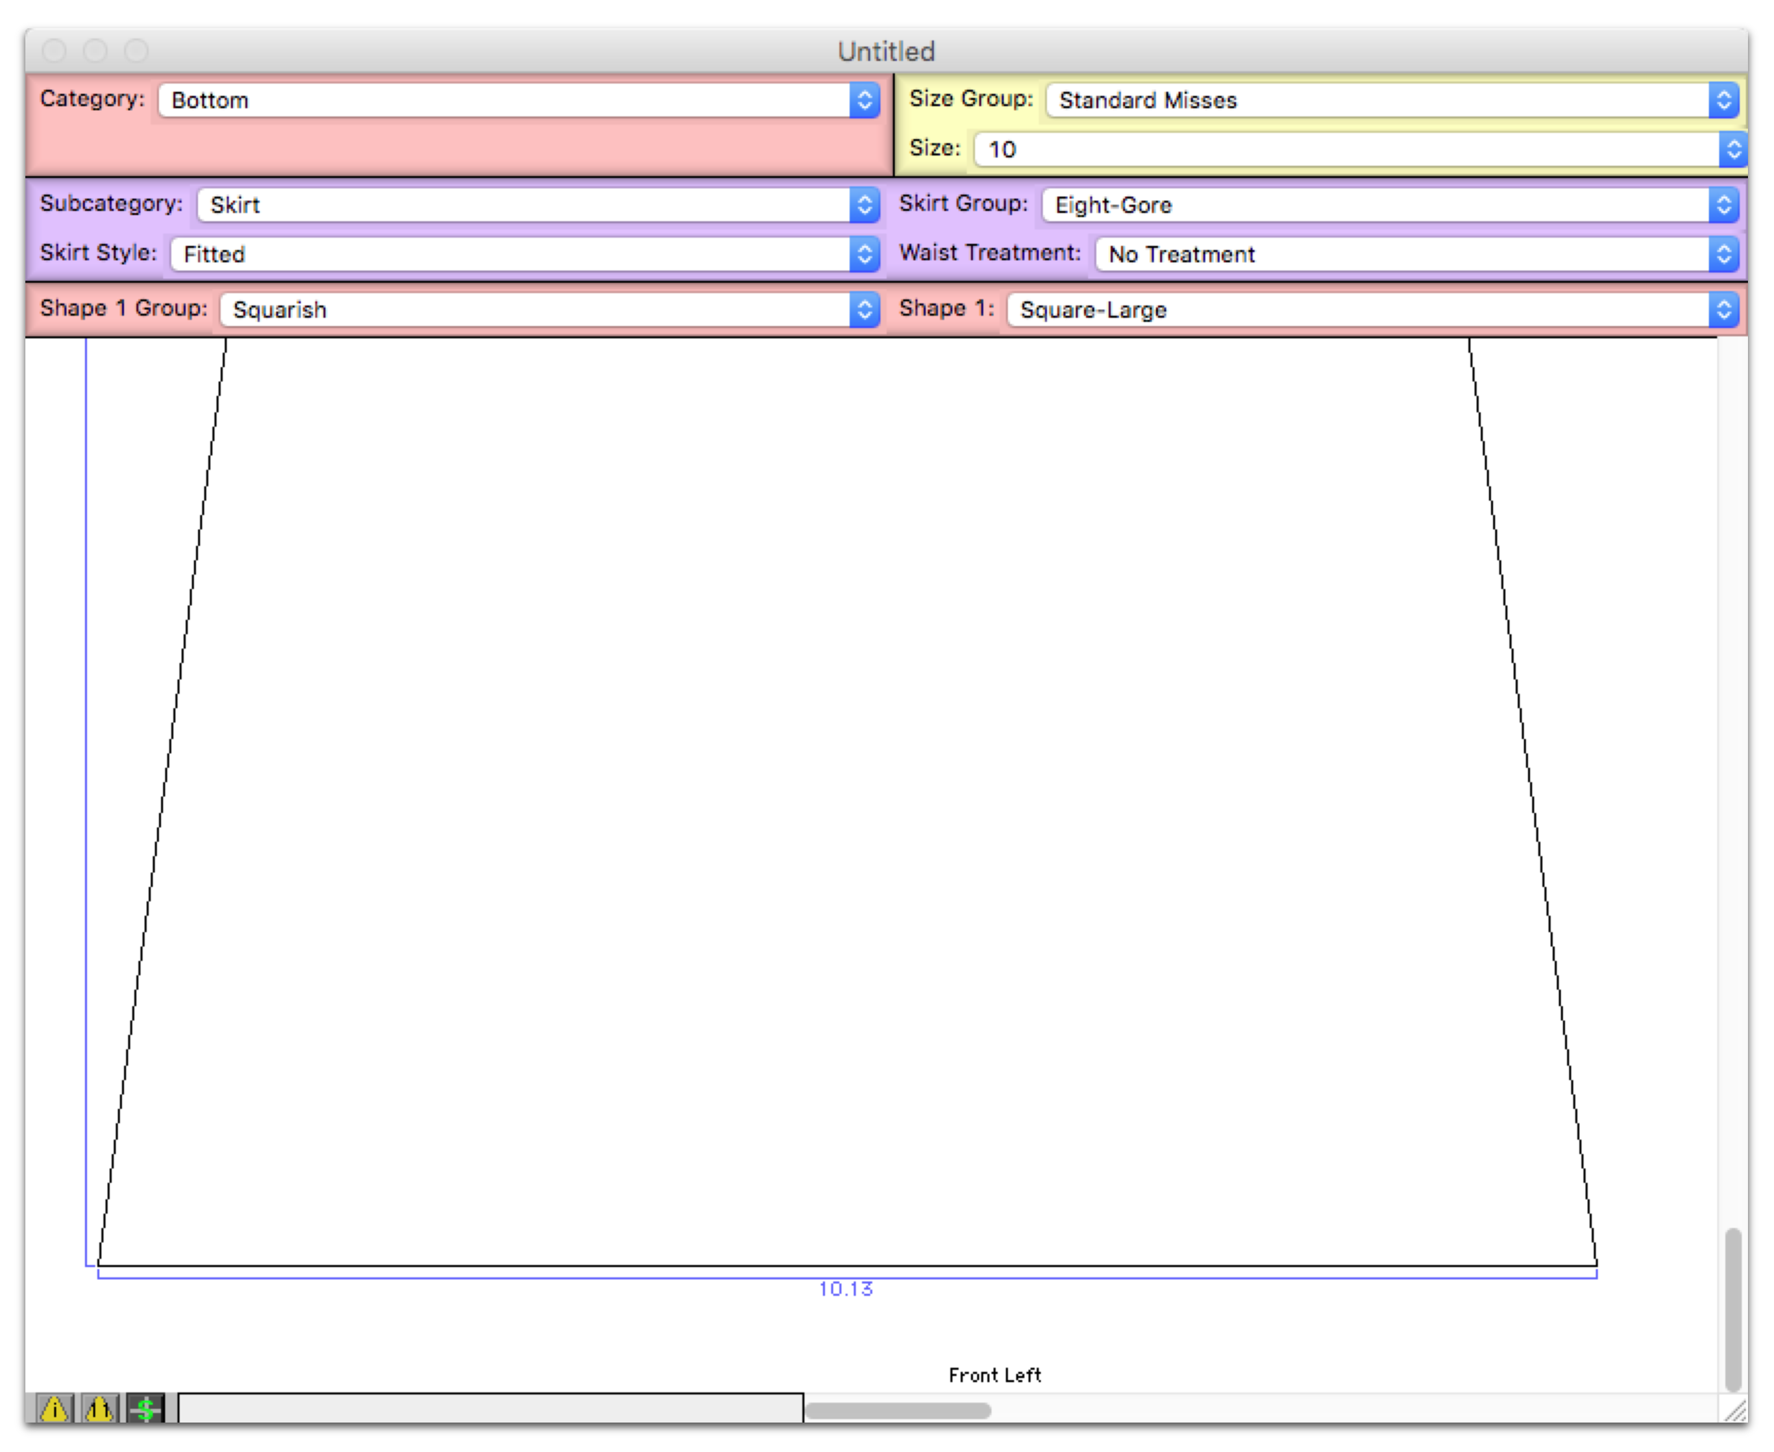Click the window minimize button
Screen dimensions: 1774x1452
tap(95, 51)
